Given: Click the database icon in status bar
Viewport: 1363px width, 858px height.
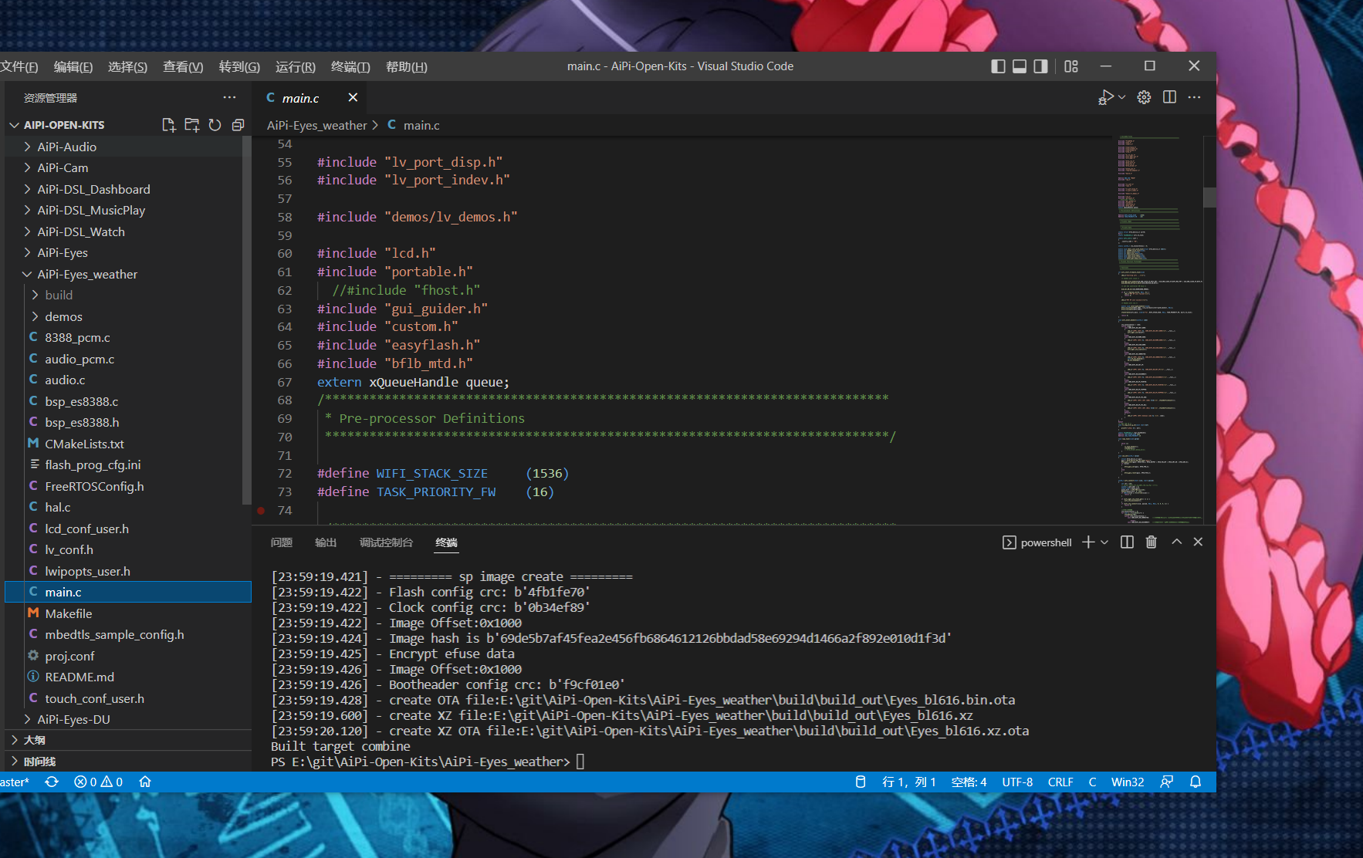Looking at the screenshot, I should tap(861, 782).
